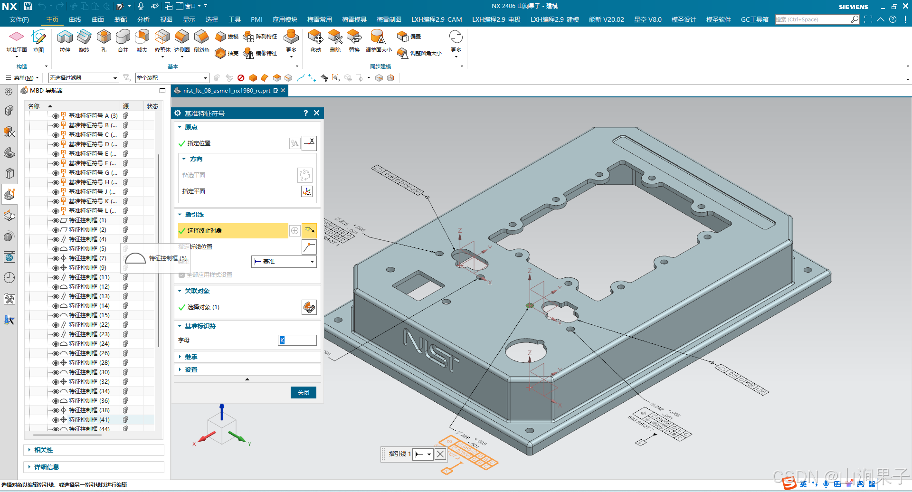Click the 关闭 button in dialog
This screenshot has height=492, width=912.
304,393
